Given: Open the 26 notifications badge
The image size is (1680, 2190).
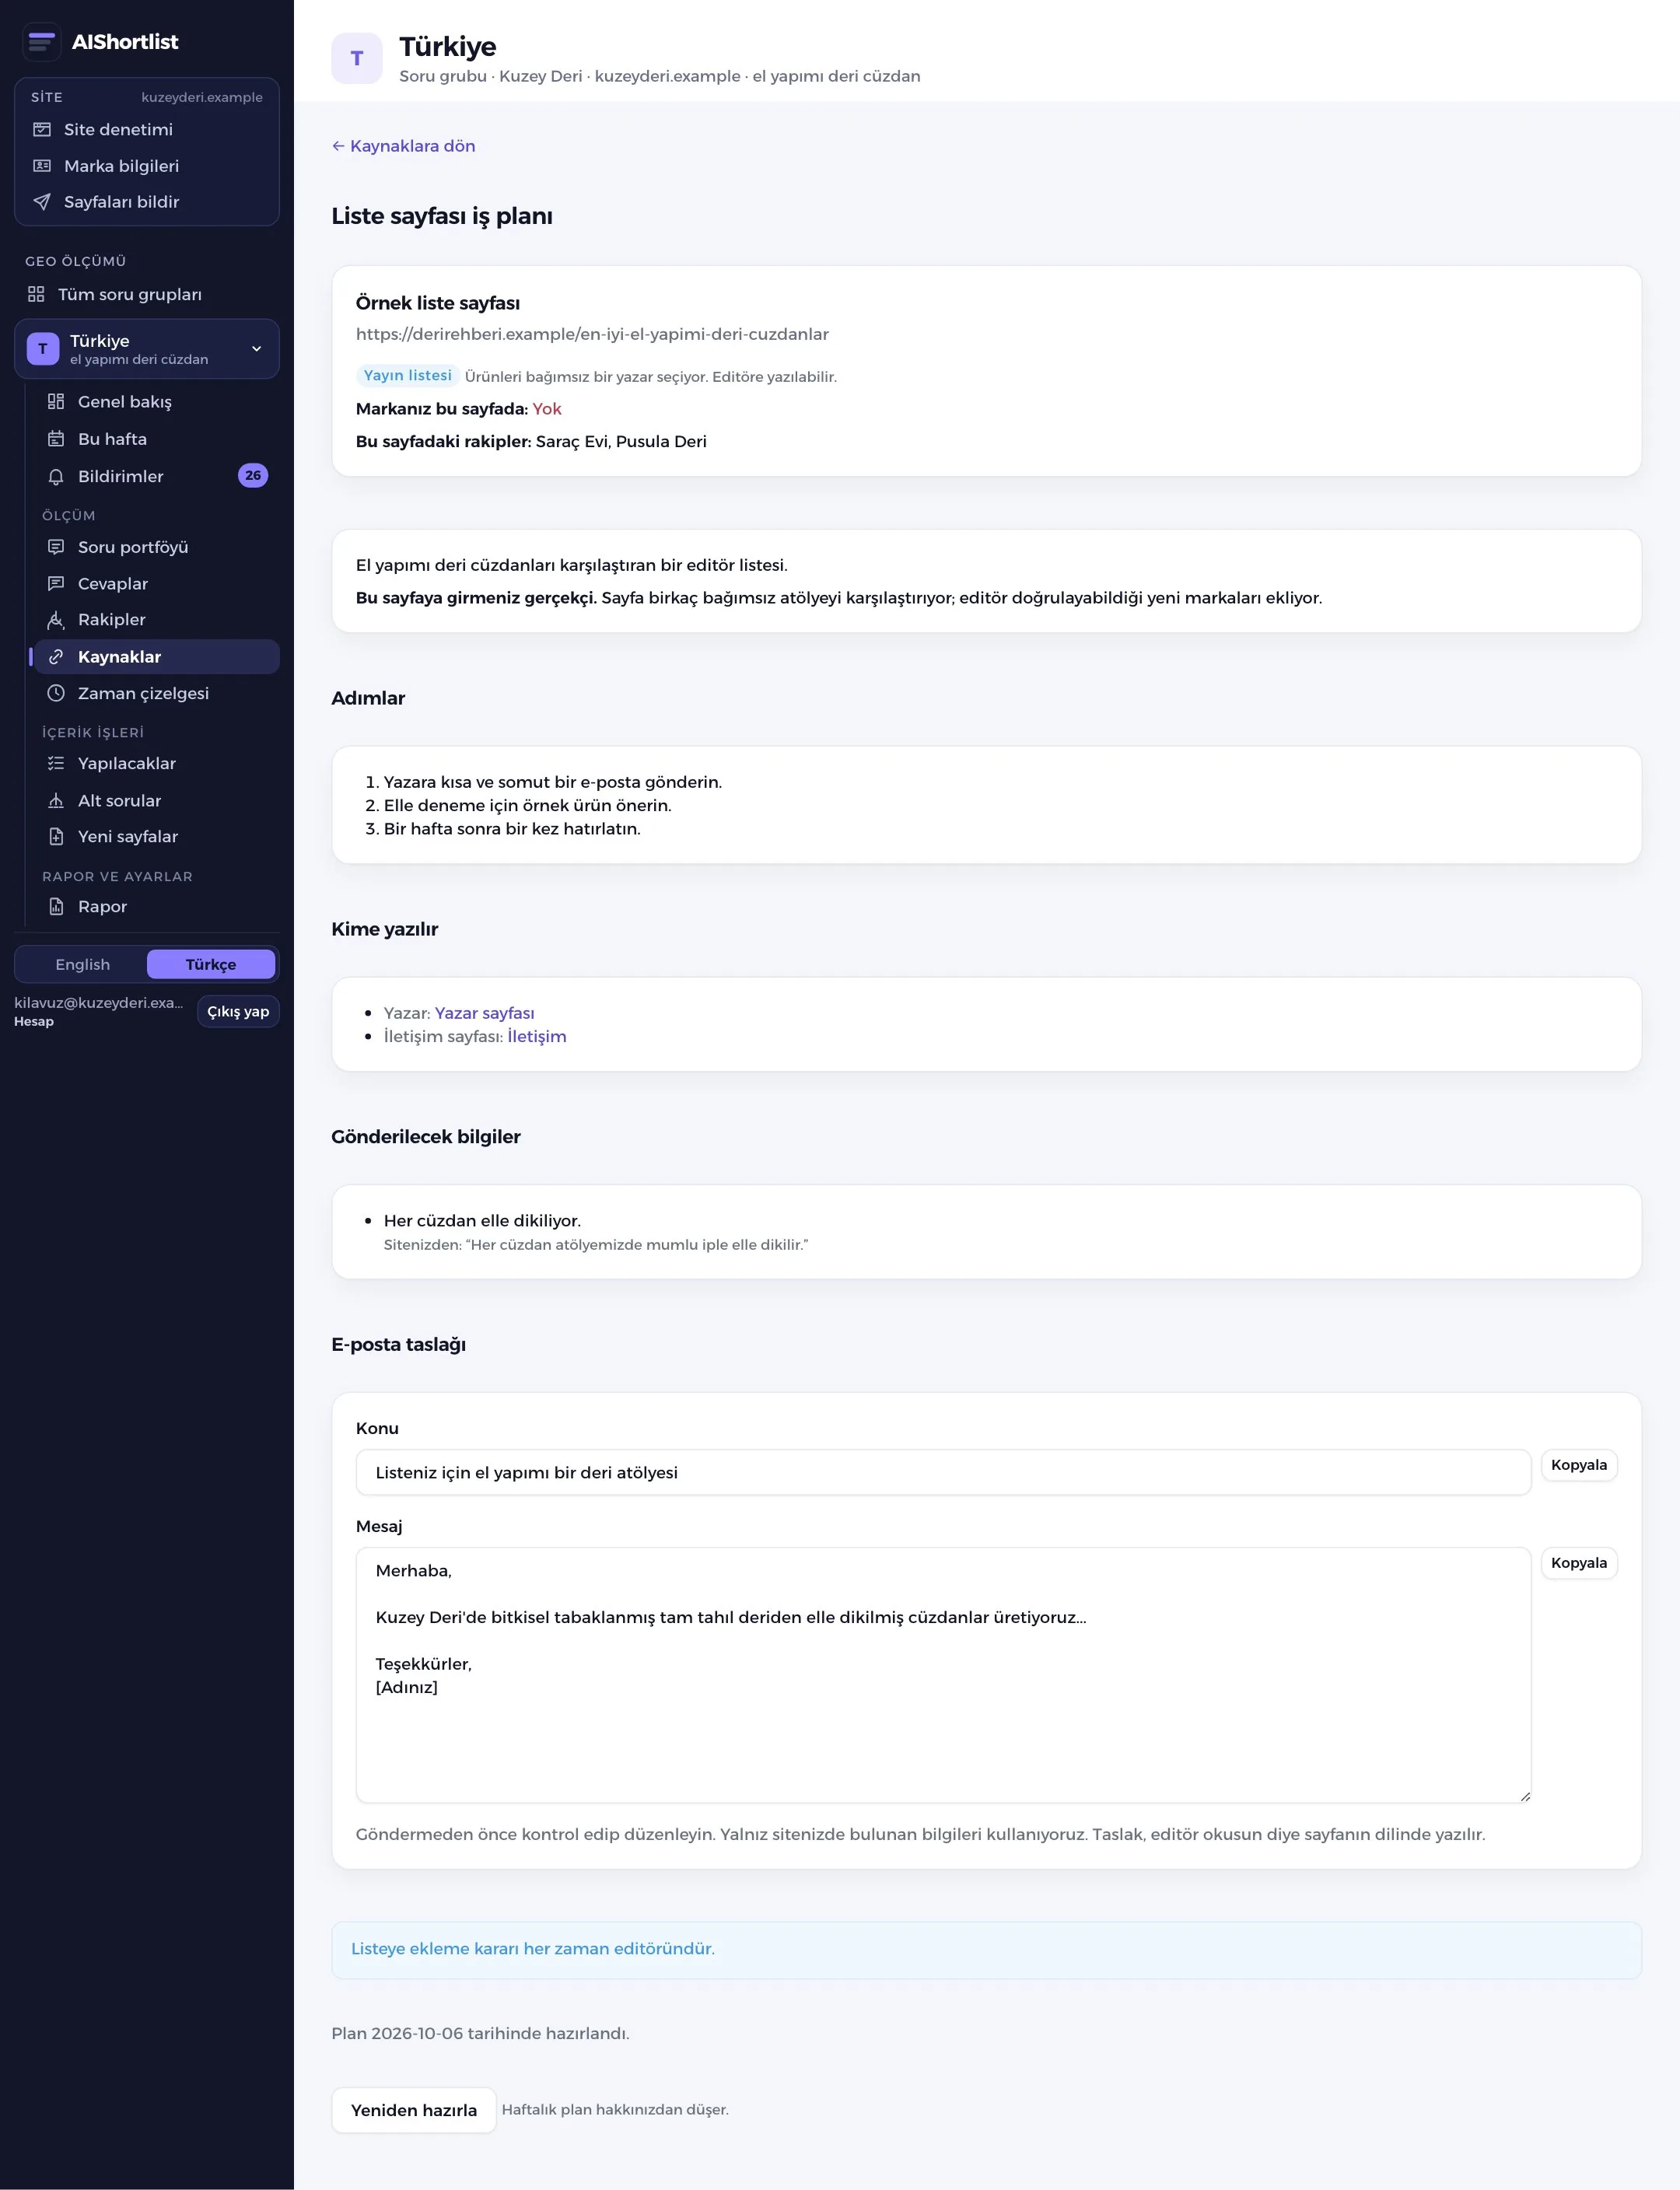Looking at the screenshot, I should coord(253,476).
